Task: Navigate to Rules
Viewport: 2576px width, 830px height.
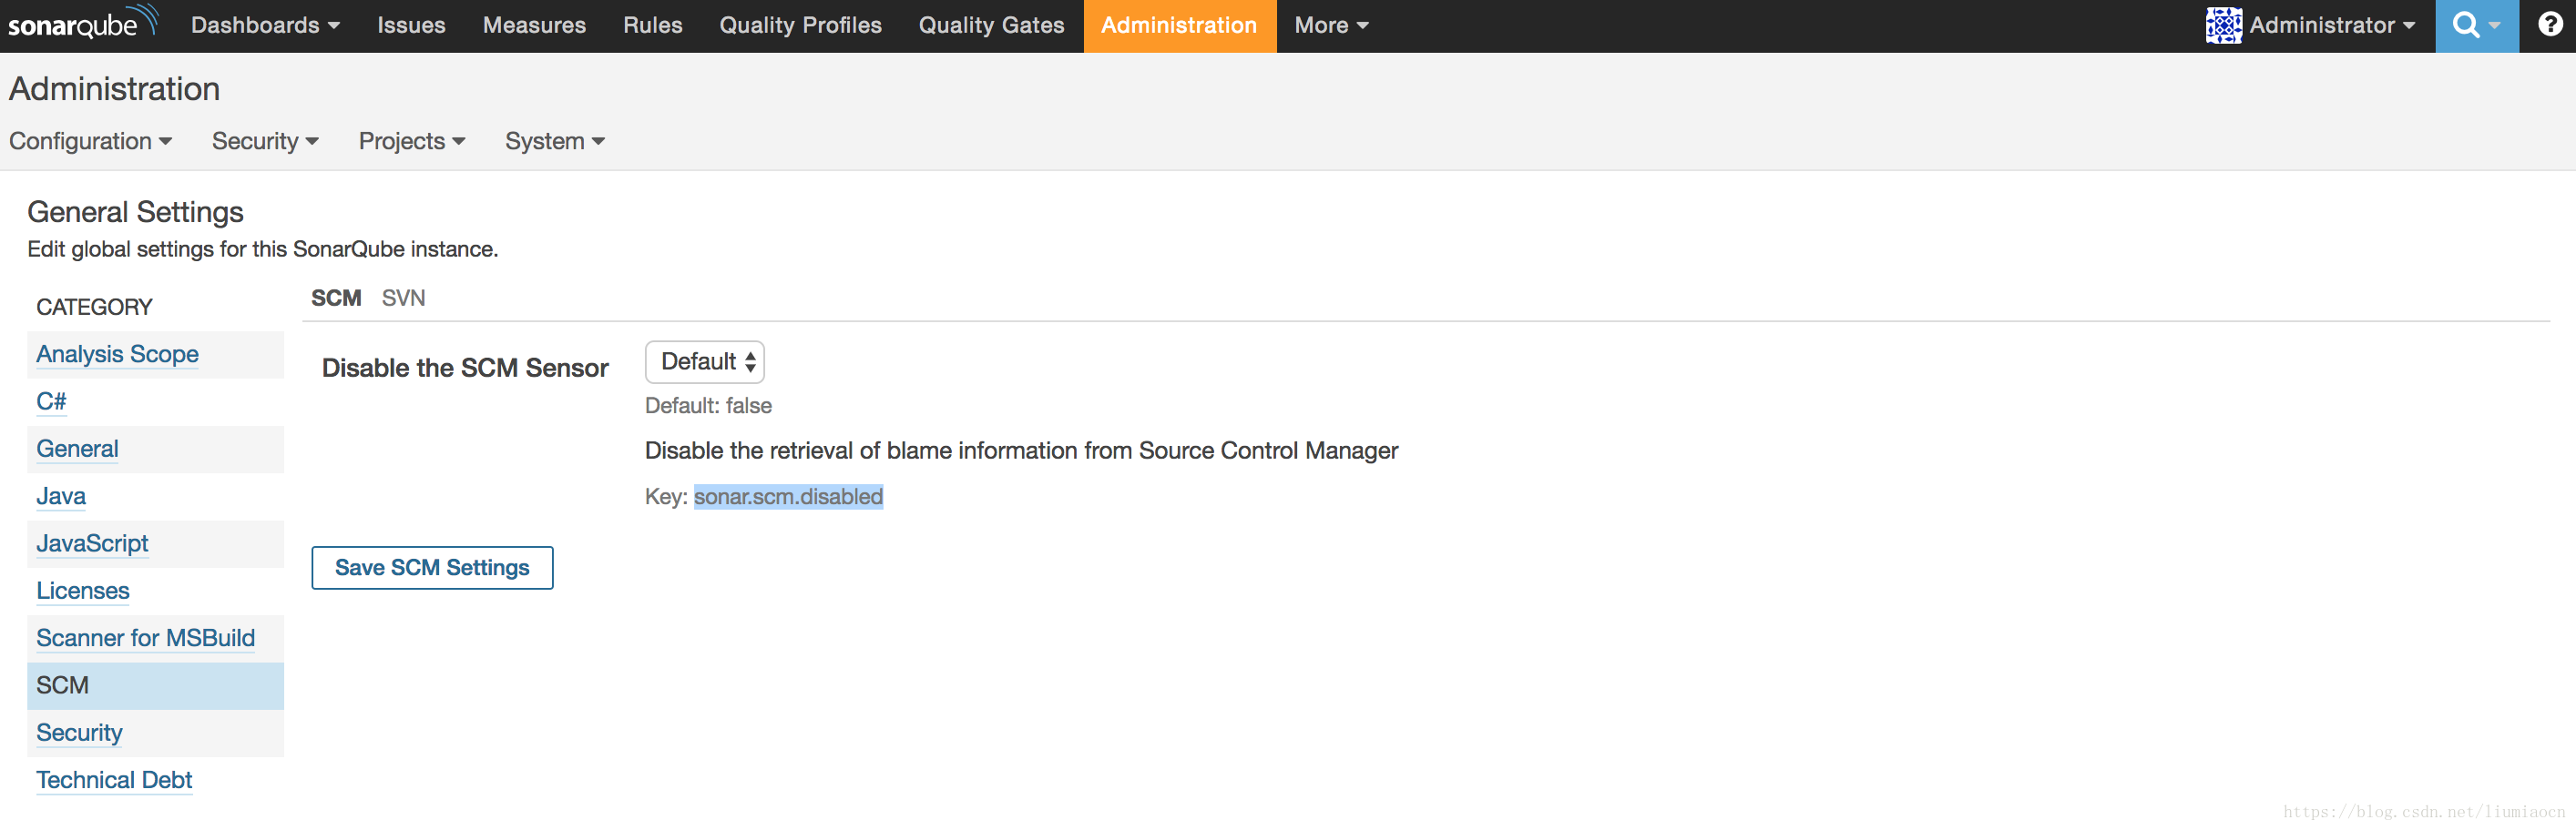Action: pyautogui.click(x=652, y=25)
